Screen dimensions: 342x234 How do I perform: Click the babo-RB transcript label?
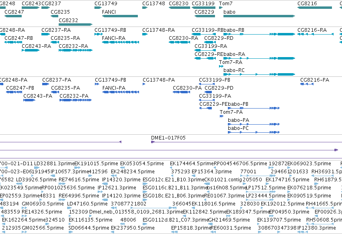click(x=234, y=30)
